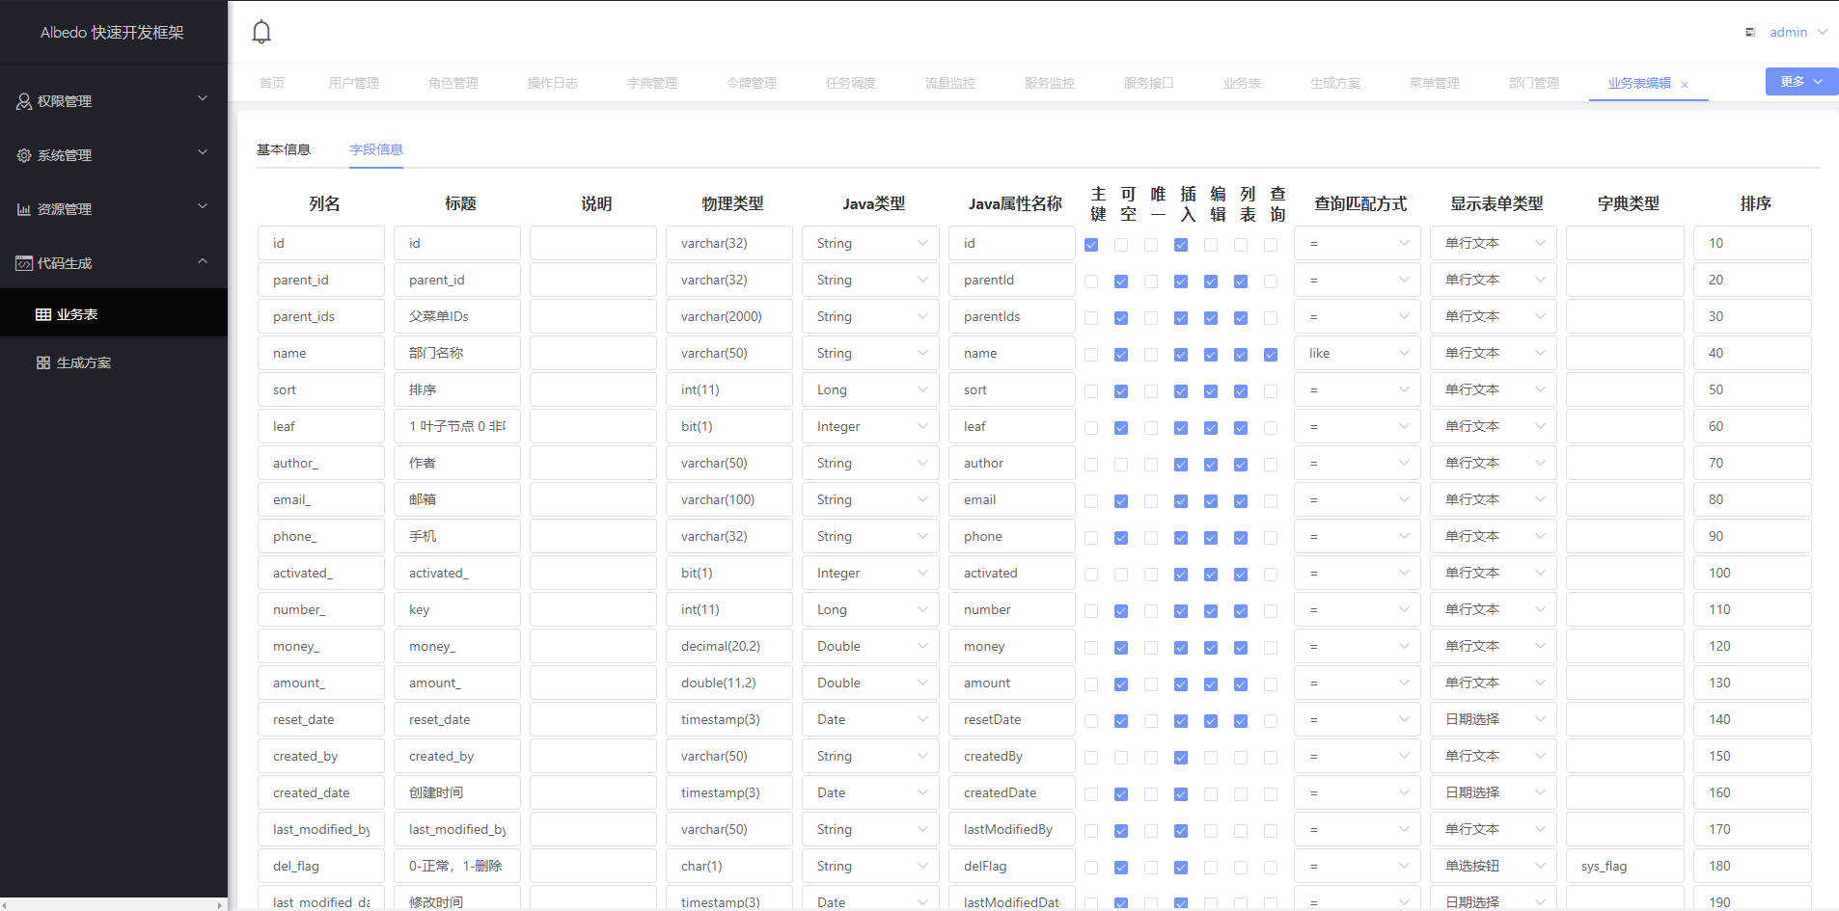Toggle 列表 checkbox for email_ row

(x=1241, y=501)
